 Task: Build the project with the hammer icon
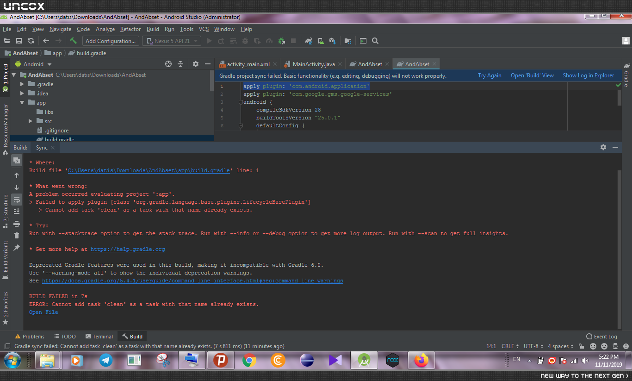pos(73,41)
